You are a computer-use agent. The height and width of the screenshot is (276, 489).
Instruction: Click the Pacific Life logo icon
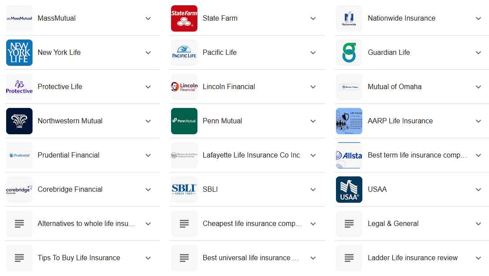tap(184, 53)
